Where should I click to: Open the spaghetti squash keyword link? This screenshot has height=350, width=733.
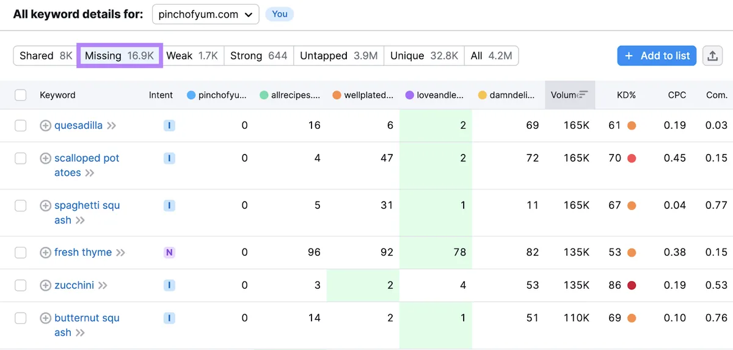tap(87, 213)
